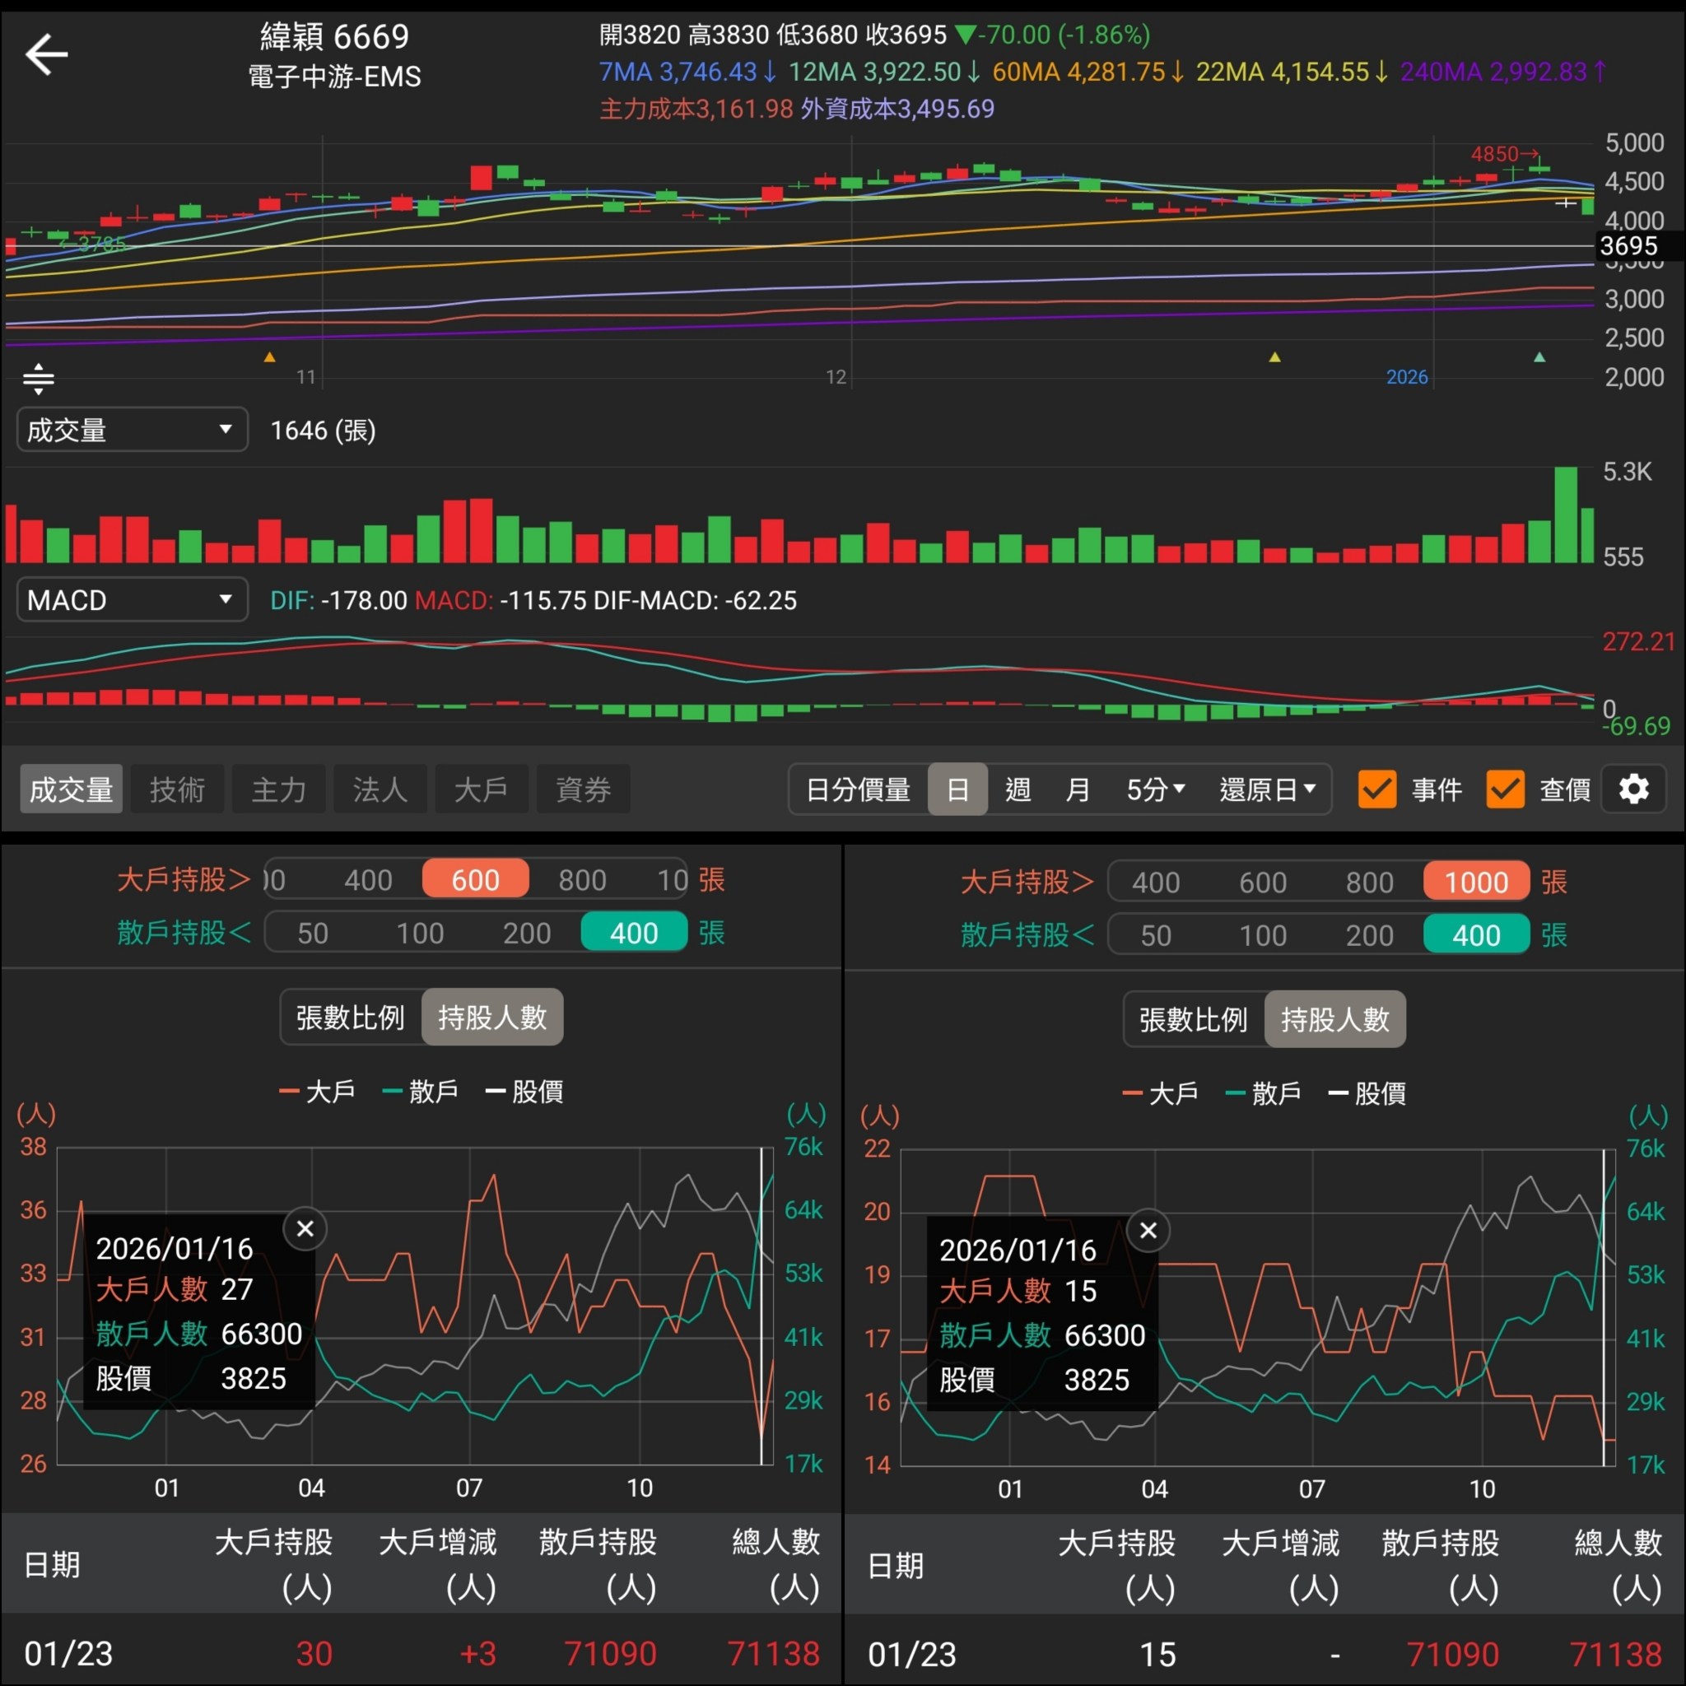This screenshot has width=1686, height=1686.
Task: Switch to the 技術 tab
Action: (177, 788)
